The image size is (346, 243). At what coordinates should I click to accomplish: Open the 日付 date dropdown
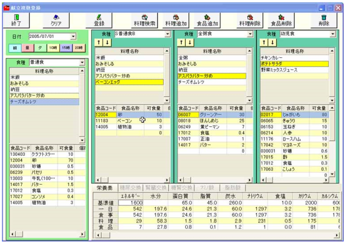(x=74, y=37)
